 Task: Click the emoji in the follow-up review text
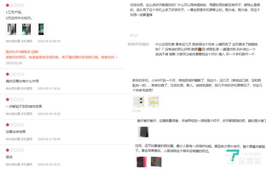point(199,49)
